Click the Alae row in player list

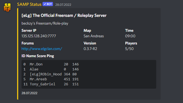pos(51,69)
